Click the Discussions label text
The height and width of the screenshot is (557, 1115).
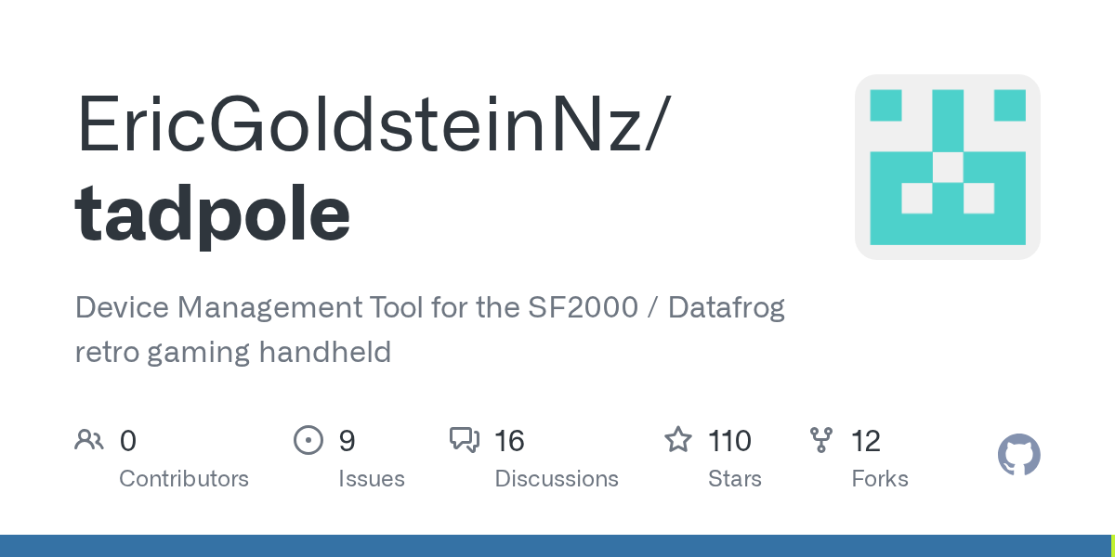pos(556,479)
